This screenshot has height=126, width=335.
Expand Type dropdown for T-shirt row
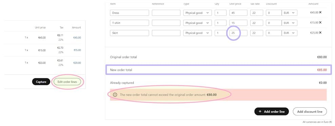click(x=197, y=23)
